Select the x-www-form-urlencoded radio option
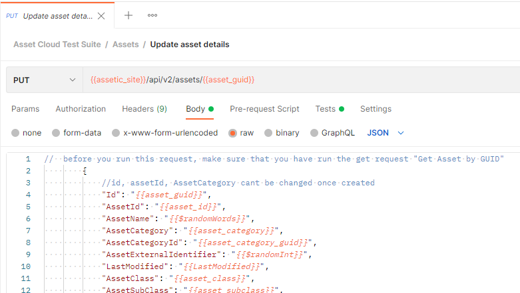Image resolution: width=520 pixels, height=293 pixels. 116,133
